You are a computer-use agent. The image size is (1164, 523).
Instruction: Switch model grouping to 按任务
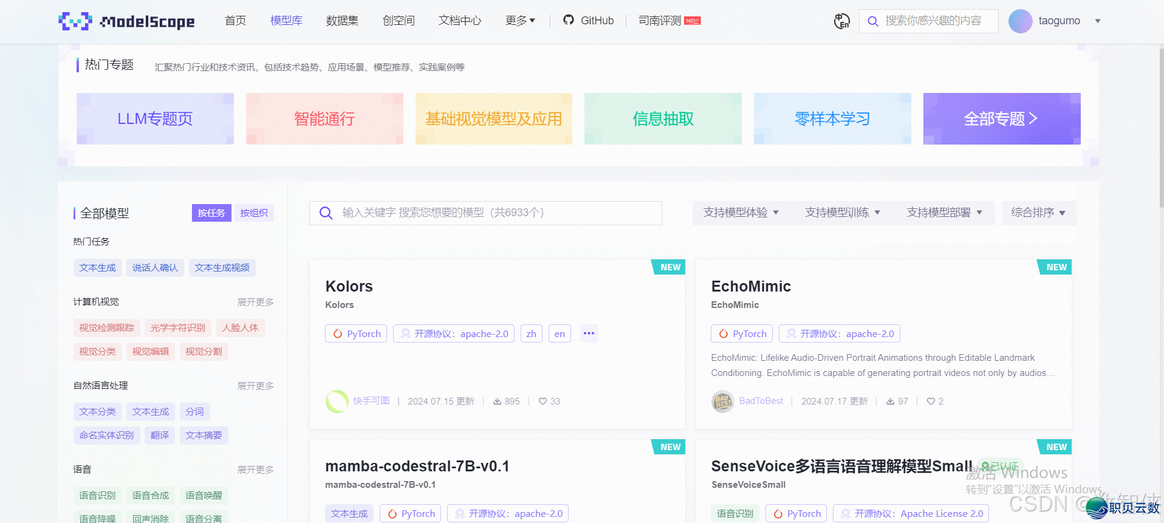click(x=211, y=213)
